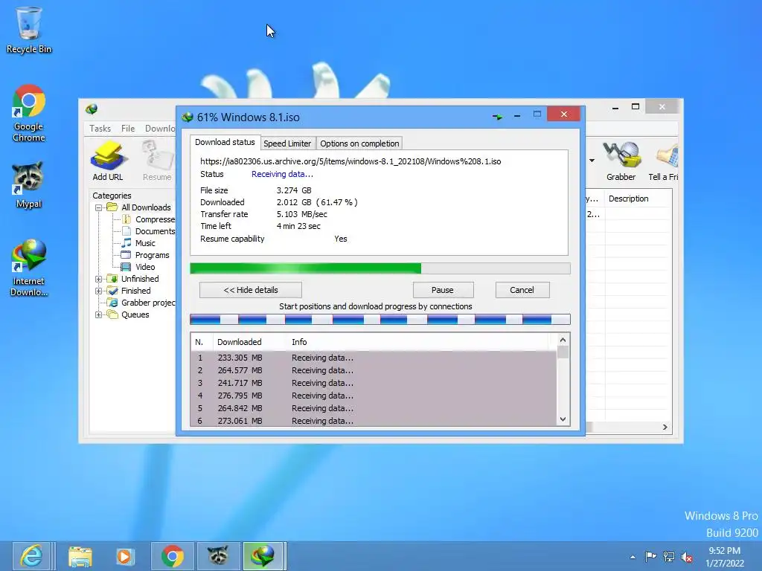Open the Grabber tool in IDM

[x=621, y=161]
